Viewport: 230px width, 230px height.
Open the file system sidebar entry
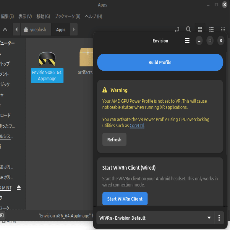(6, 136)
